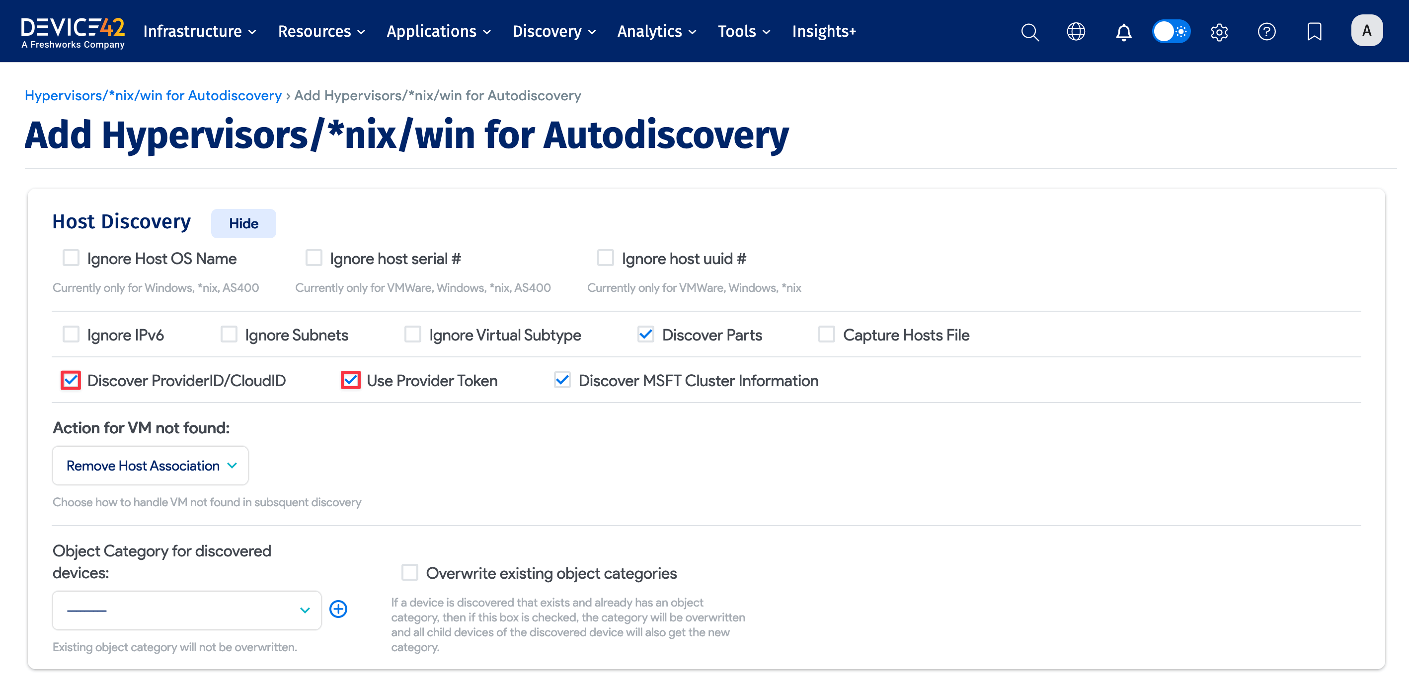Add a new object category with the plus icon
The width and height of the screenshot is (1409, 678).
coord(338,609)
